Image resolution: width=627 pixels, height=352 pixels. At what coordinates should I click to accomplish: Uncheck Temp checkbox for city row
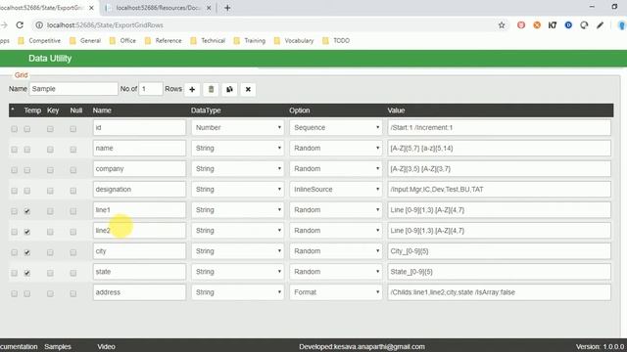(x=27, y=252)
